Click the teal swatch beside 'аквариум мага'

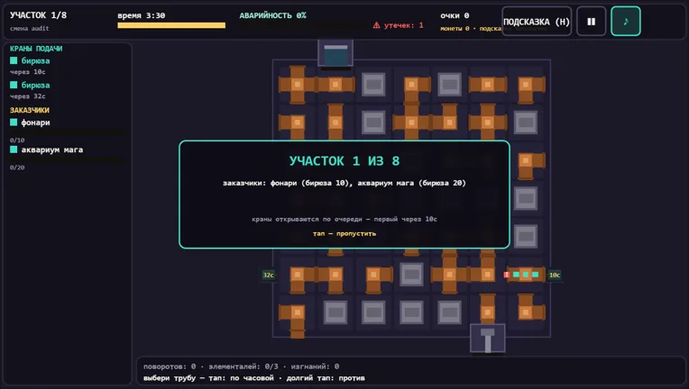pyautogui.click(x=14, y=149)
